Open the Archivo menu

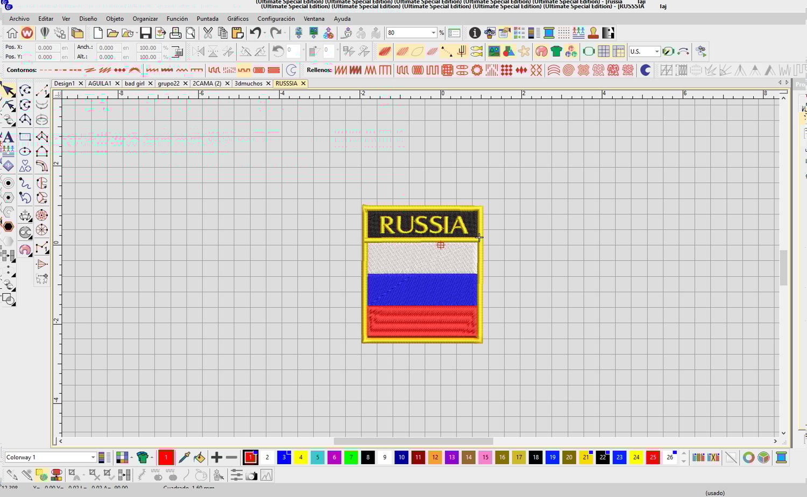click(x=19, y=19)
